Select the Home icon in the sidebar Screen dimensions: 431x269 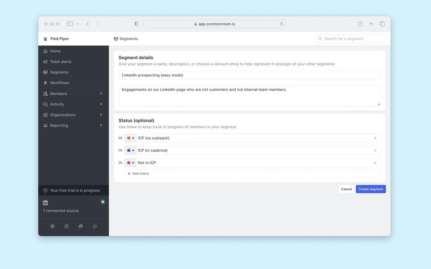[x=46, y=51]
